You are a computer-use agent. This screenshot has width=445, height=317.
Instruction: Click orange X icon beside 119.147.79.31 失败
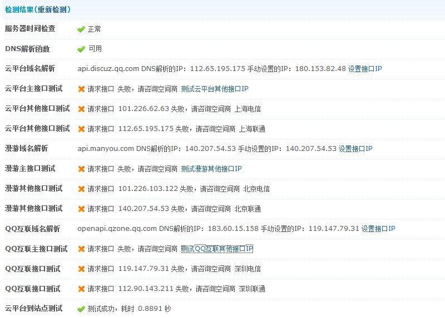(81, 269)
